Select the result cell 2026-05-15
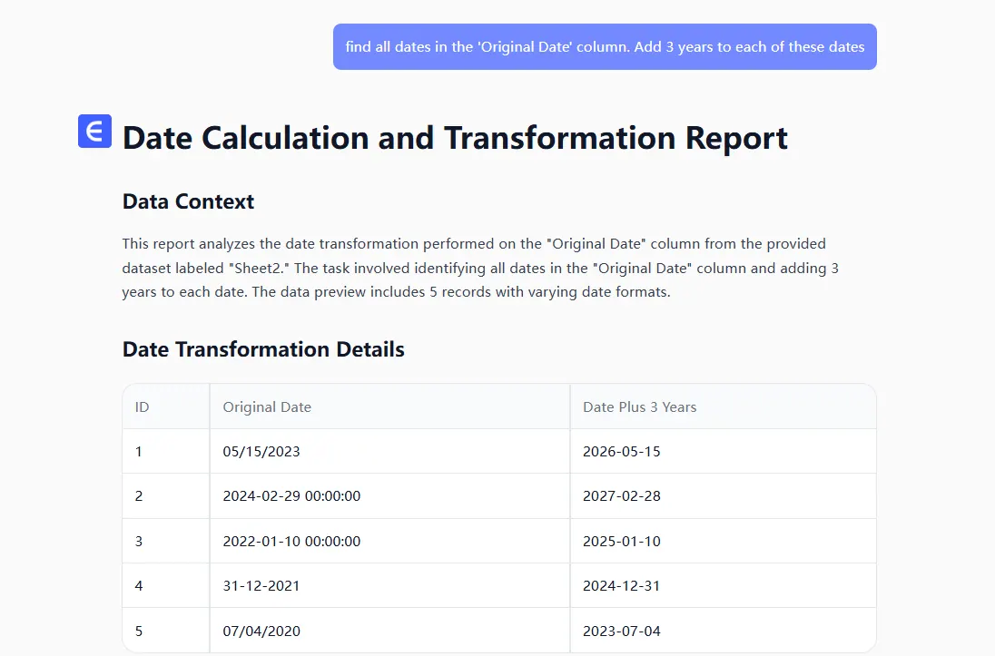This screenshot has width=995, height=656. [622, 452]
